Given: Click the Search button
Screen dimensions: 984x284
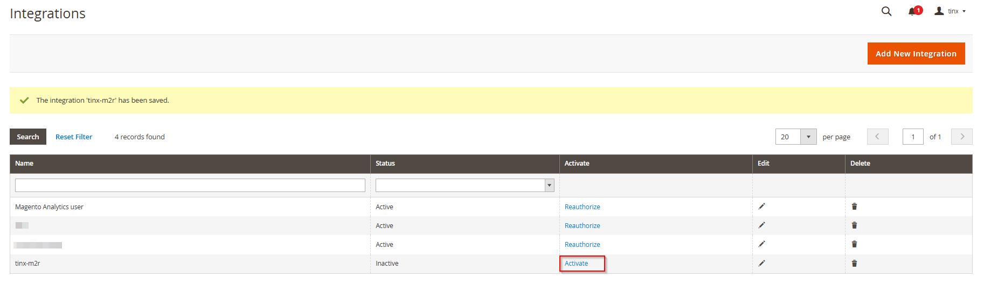Looking at the screenshot, I should tap(28, 137).
